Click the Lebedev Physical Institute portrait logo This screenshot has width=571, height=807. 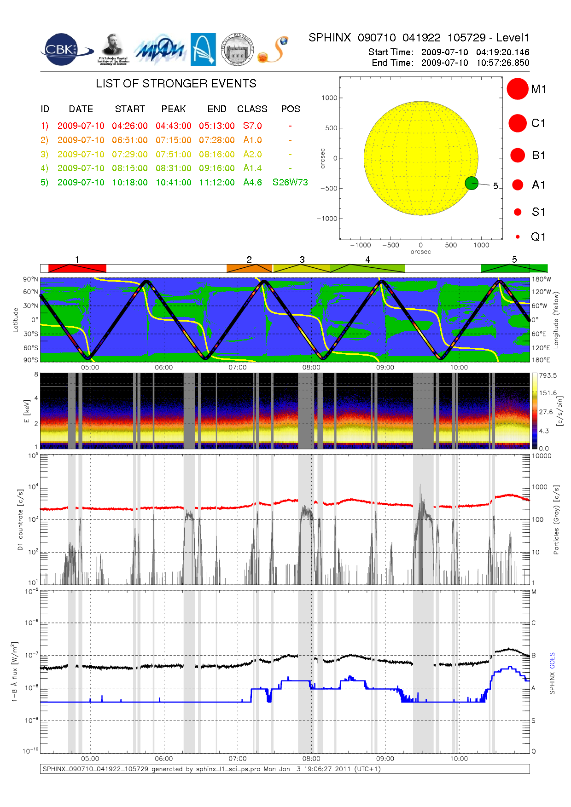click(113, 49)
